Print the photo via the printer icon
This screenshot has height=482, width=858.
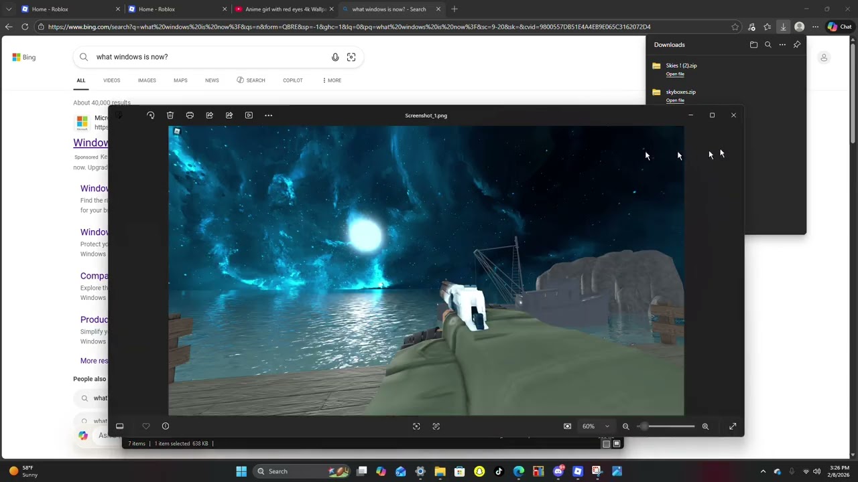tap(190, 115)
